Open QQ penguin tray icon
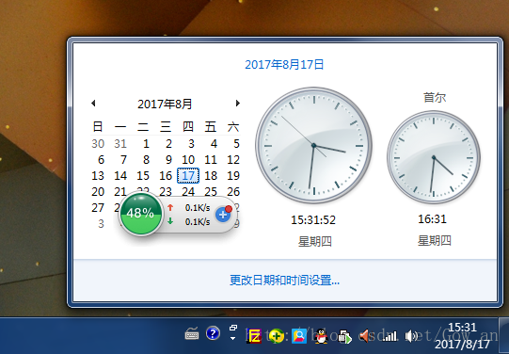509x354 pixels. click(322, 336)
